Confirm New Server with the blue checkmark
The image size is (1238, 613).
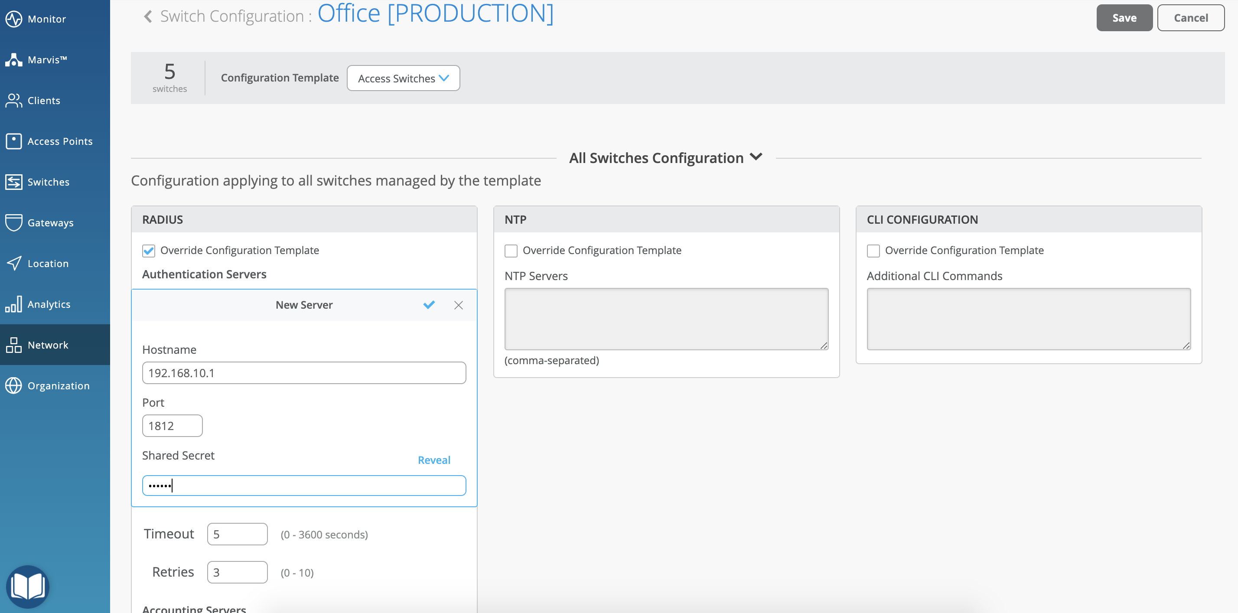pos(429,305)
